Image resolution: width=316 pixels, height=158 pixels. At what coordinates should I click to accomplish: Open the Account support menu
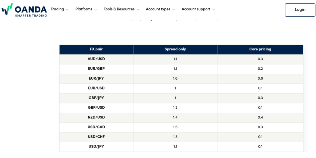coord(196,9)
